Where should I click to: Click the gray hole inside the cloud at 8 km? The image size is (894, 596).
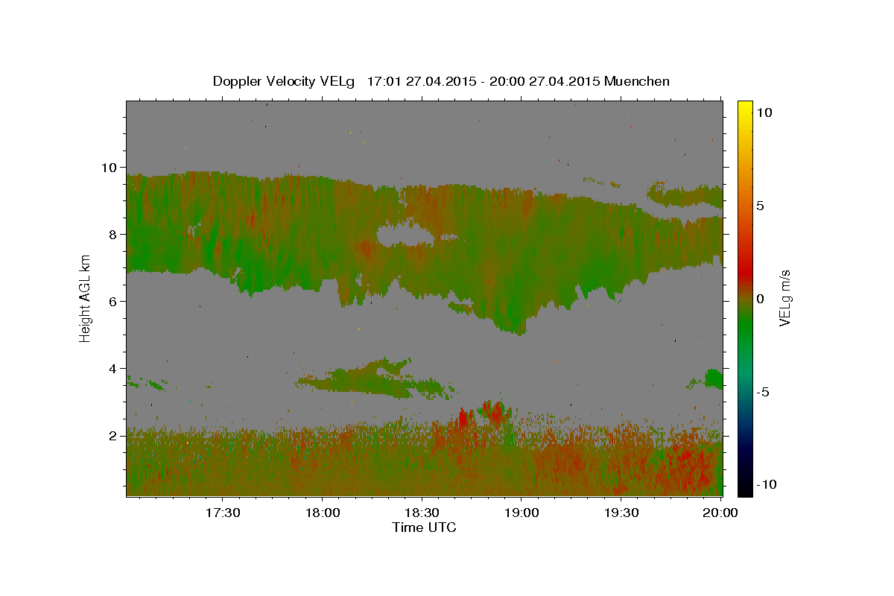click(x=405, y=235)
